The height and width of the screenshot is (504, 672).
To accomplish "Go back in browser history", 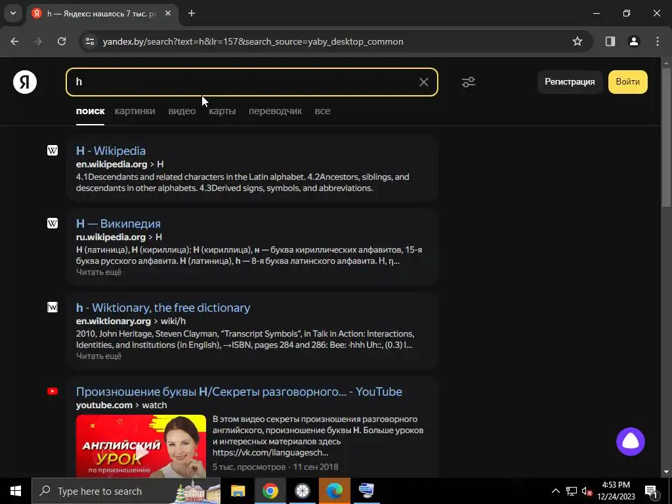I will (x=14, y=41).
